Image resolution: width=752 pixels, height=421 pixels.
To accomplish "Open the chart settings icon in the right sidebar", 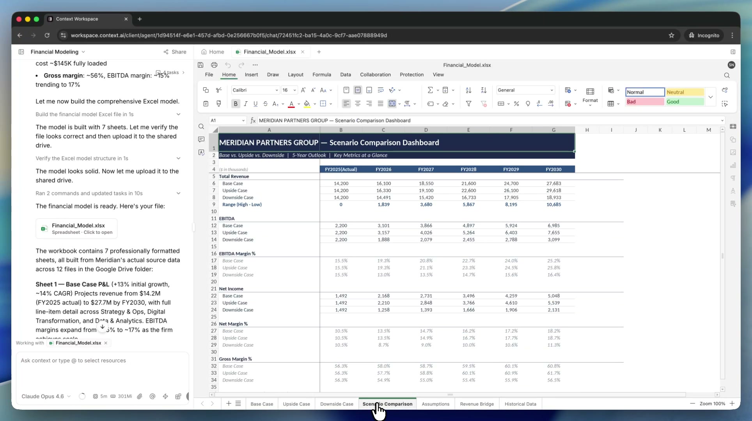I will [733, 165].
